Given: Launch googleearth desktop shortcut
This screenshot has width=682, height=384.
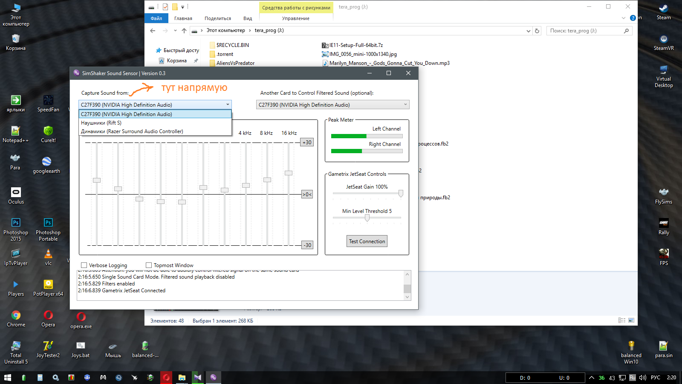Looking at the screenshot, I should tap(46, 165).
